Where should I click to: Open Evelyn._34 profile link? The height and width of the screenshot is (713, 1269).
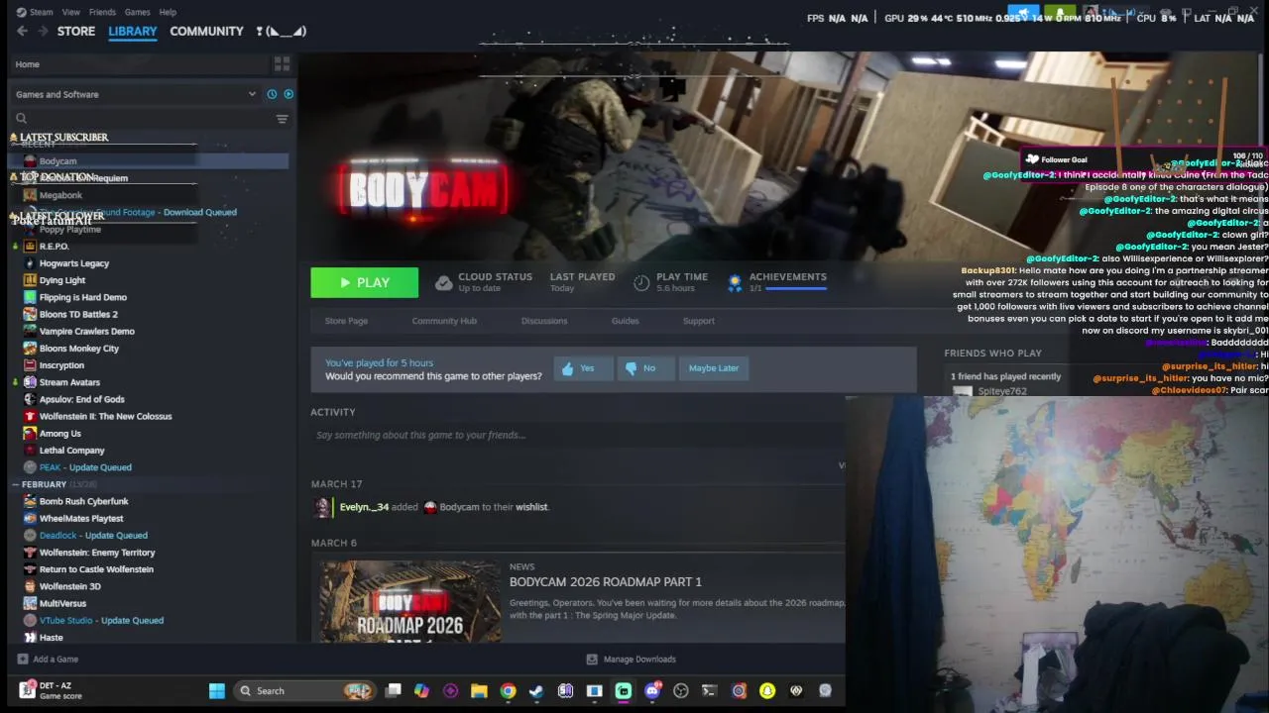364,507
